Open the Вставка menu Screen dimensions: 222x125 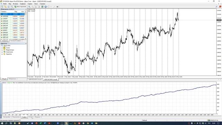tap(15, 4)
